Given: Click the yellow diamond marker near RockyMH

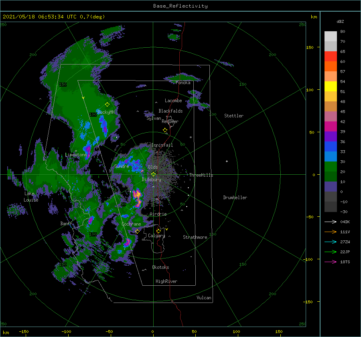Looking at the screenshot, I should coord(107,105).
